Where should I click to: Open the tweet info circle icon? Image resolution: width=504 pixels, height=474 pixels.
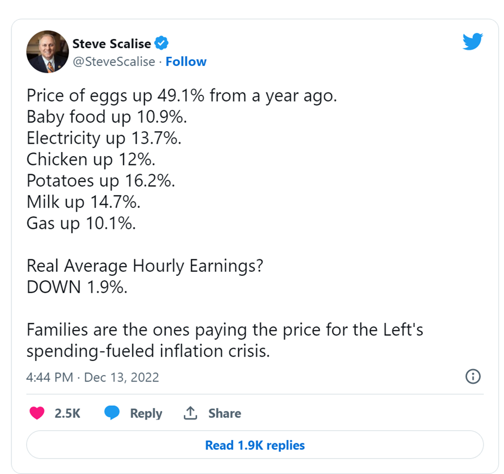473,376
